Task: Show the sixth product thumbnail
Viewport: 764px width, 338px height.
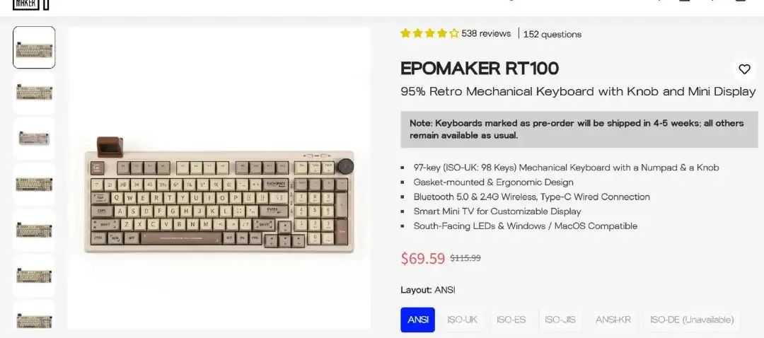Action: [34, 276]
